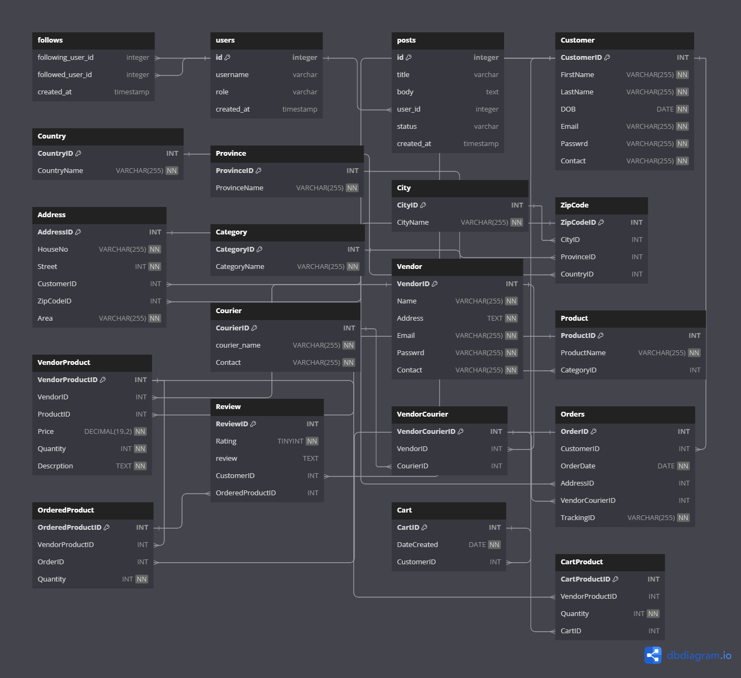The height and width of the screenshot is (678, 741).
Task: Click the key icon next to ZipCodeID
Action: (601, 223)
